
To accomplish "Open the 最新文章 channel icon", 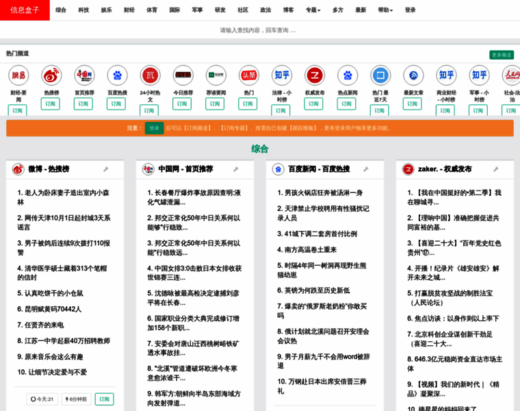I will point(413,75).
